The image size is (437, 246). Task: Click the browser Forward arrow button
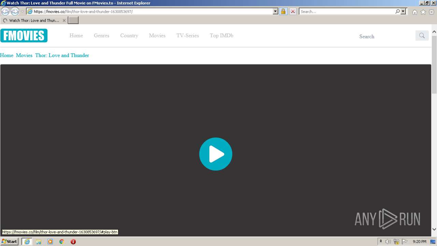(x=15, y=11)
